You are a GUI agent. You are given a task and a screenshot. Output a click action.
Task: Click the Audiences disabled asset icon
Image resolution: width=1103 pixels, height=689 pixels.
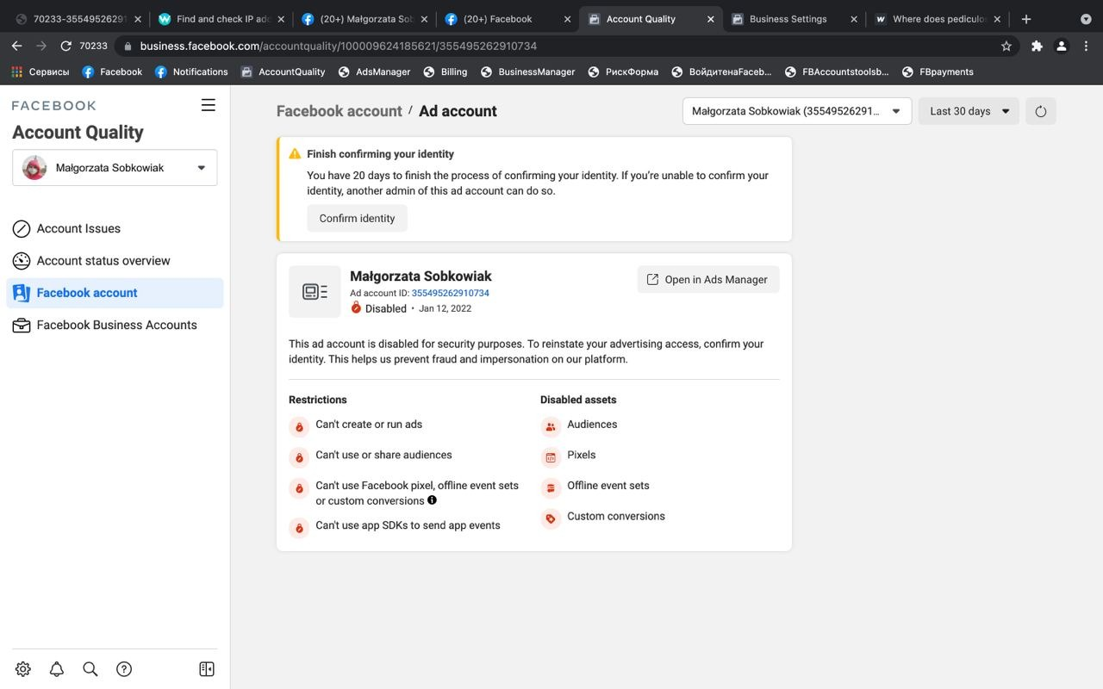coord(551,426)
